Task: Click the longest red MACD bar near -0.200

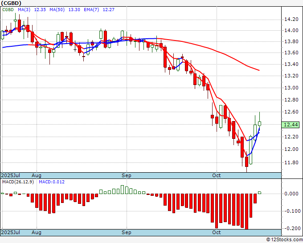Action: pos(246,211)
